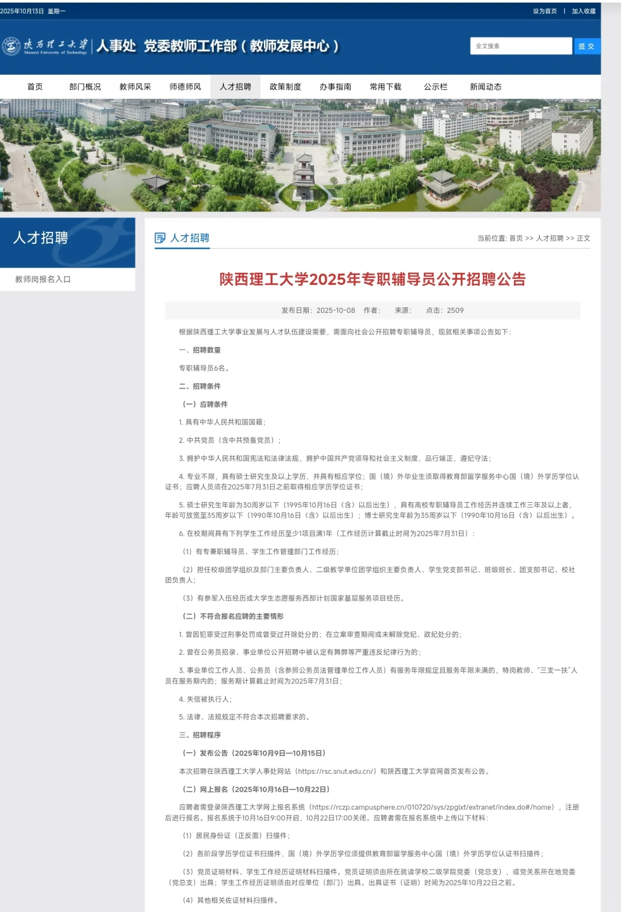Go to the 办事指南 navigation item
621x912 pixels.
pyautogui.click(x=335, y=87)
